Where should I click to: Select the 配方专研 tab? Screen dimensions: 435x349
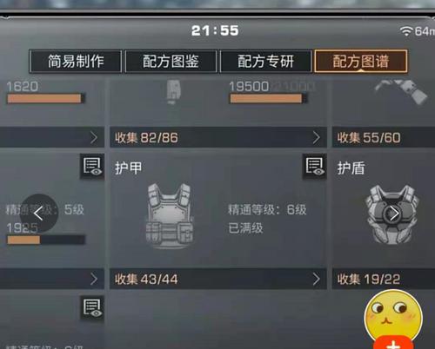pyautogui.click(x=266, y=61)
